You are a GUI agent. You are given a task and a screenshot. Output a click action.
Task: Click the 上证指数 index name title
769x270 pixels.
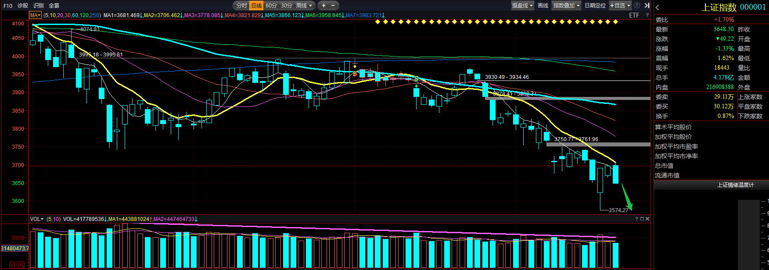pos(719,7)
